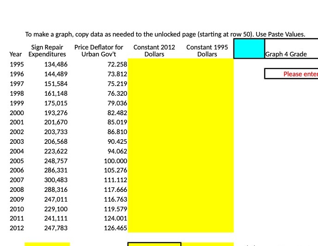Click the red 'Please enter' message box
The width and height of the screenshot is (318, 246).
coord(292,74)
